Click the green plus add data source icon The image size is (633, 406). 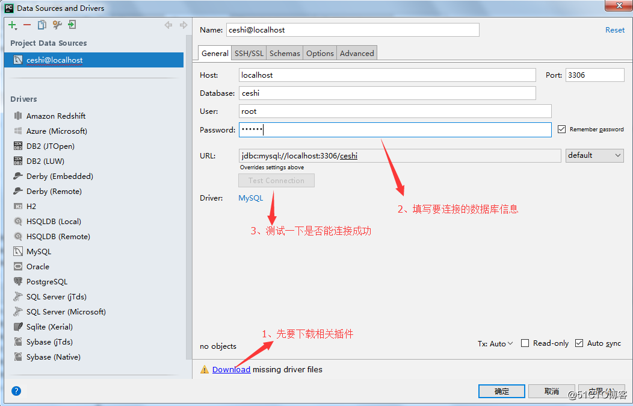[x=13, y=25]
